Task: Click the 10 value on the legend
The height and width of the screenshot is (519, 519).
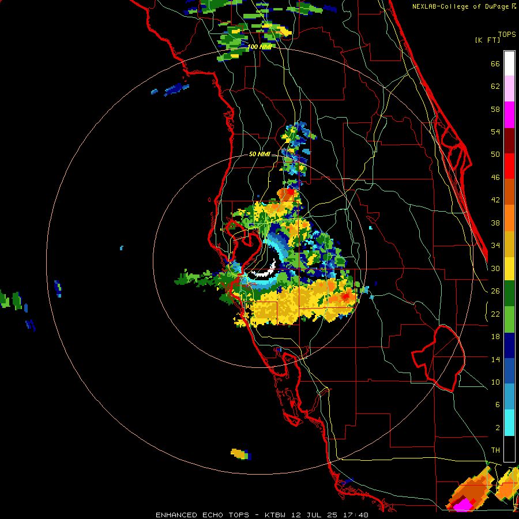Action: [495, 382]
